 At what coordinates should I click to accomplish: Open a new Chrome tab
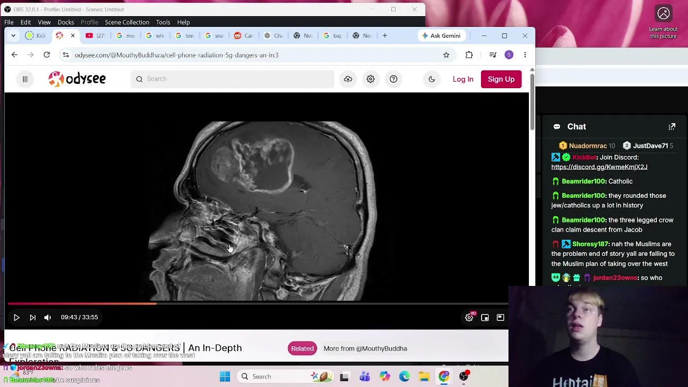click(385, 35)
